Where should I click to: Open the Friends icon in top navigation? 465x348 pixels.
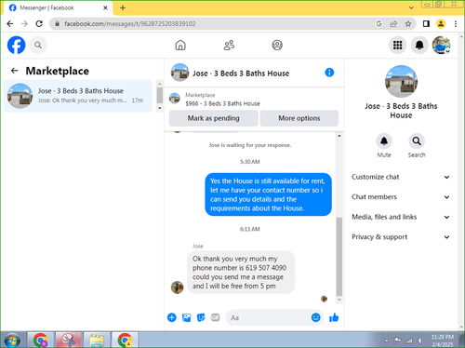(x=229, y=46)
